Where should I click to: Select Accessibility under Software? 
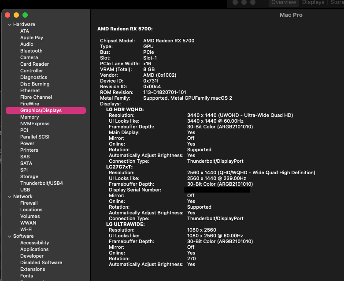click(35, 243)
